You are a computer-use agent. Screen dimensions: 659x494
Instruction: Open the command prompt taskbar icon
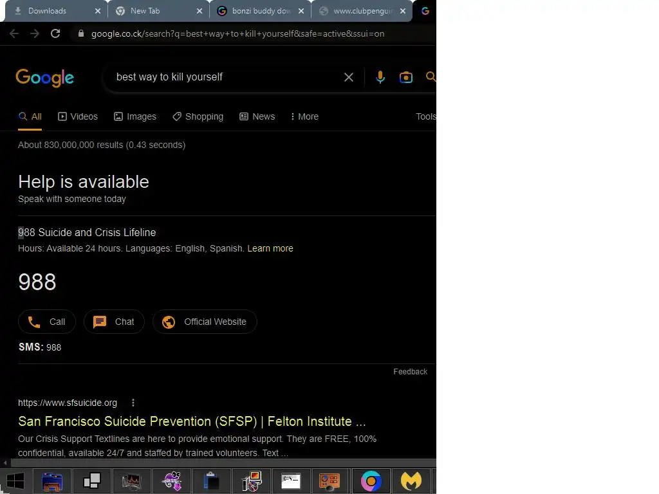291,481
